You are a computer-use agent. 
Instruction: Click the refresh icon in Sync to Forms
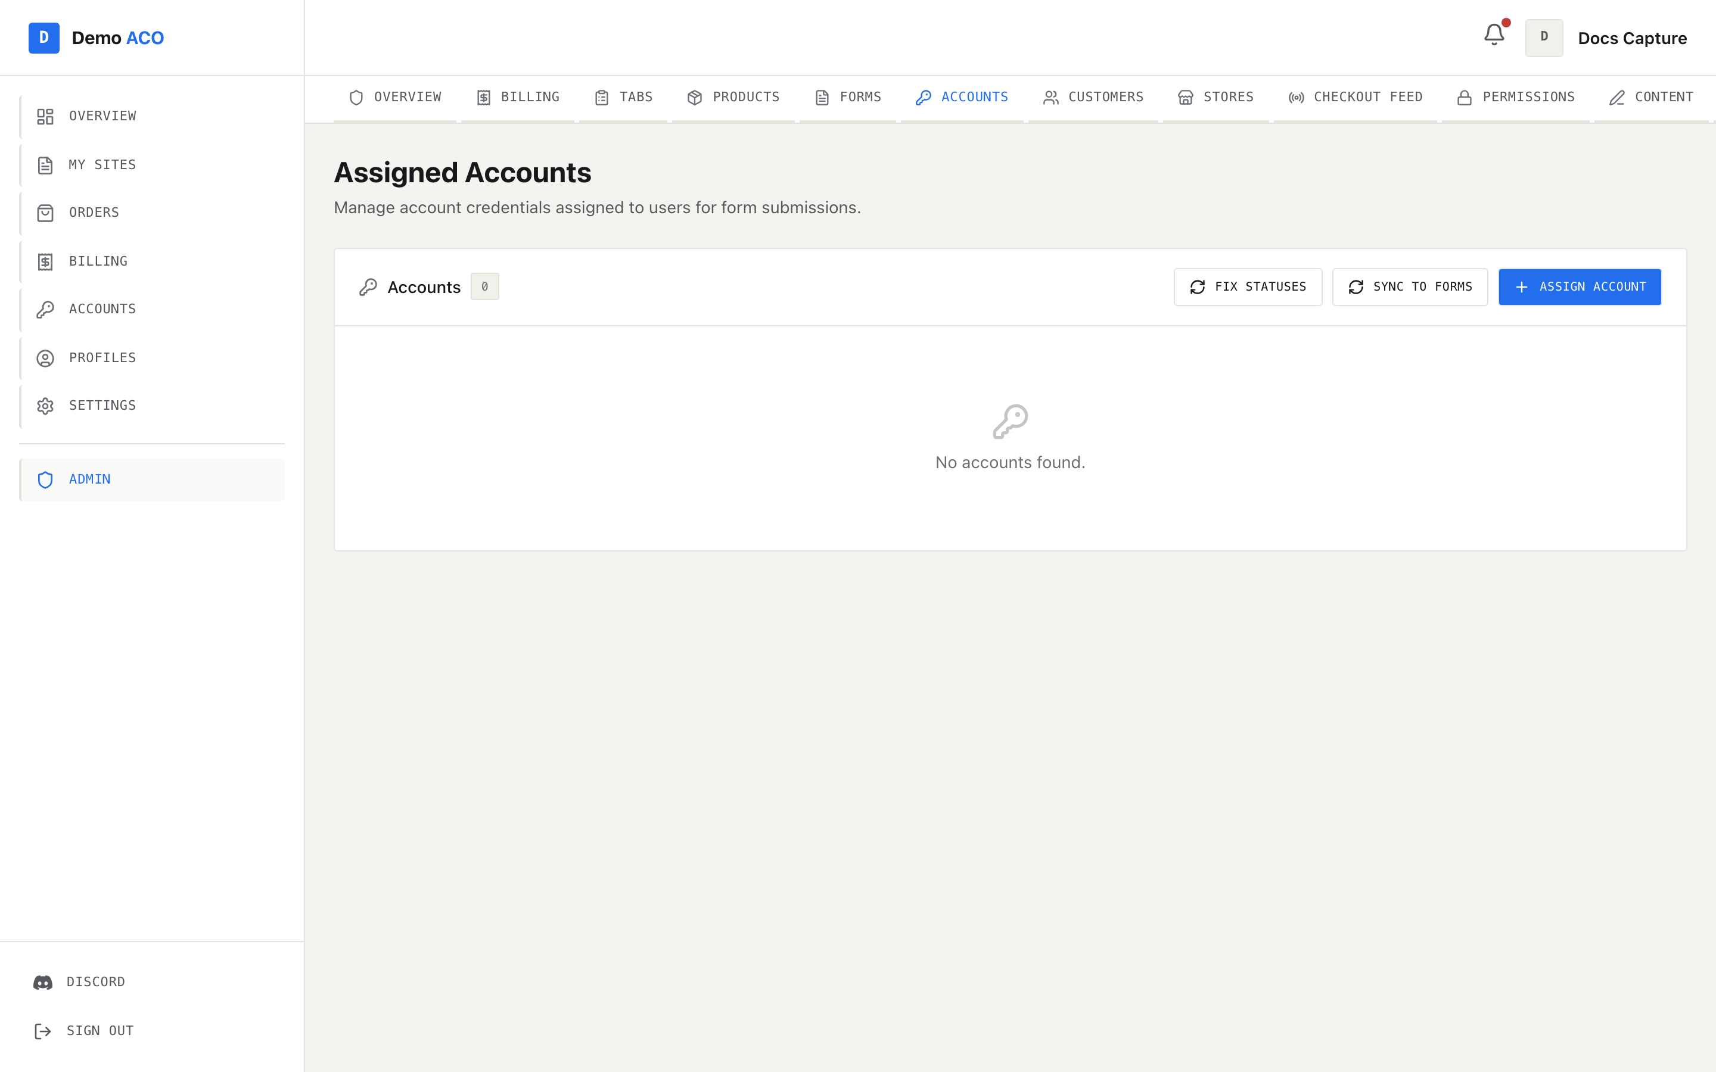[x=1357, y=287]
